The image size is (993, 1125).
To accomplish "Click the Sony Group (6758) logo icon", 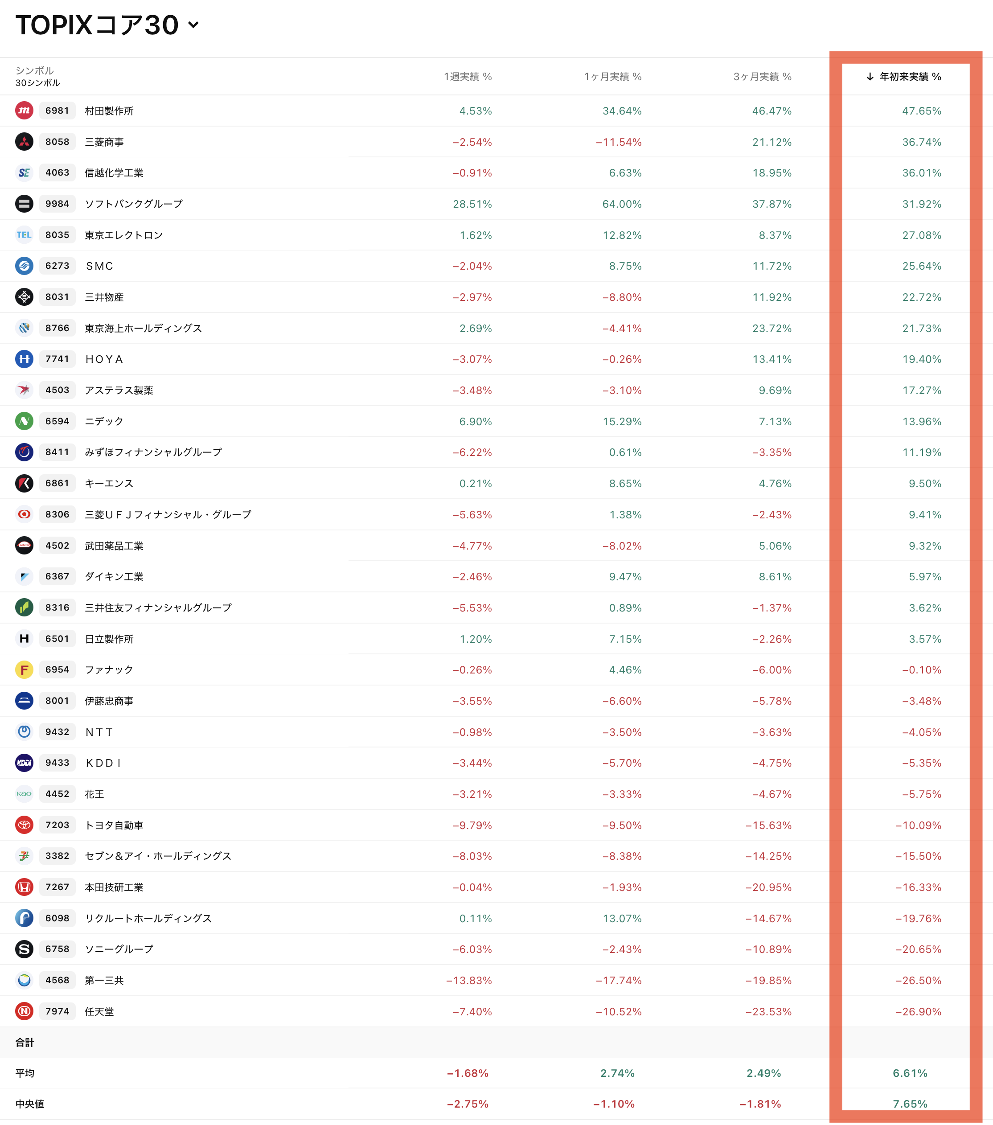I will (24, 949).
